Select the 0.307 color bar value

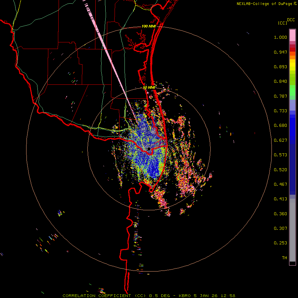[x=280, y=228]
